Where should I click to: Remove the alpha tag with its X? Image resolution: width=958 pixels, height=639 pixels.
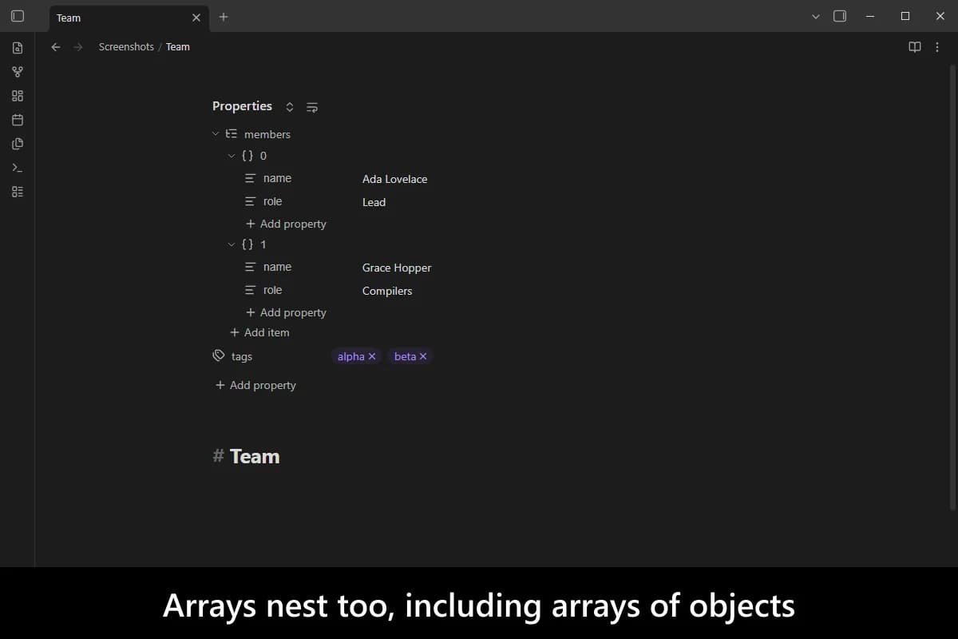pos(372,356)
